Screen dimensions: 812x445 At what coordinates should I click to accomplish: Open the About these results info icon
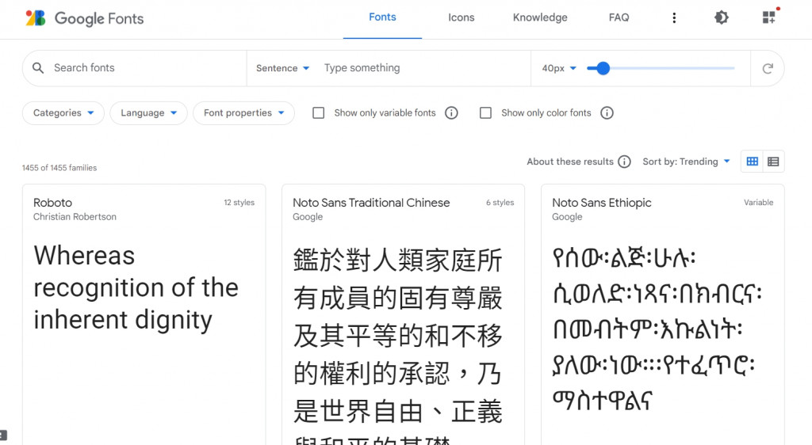pyautogui.click(x=625, y=162)
